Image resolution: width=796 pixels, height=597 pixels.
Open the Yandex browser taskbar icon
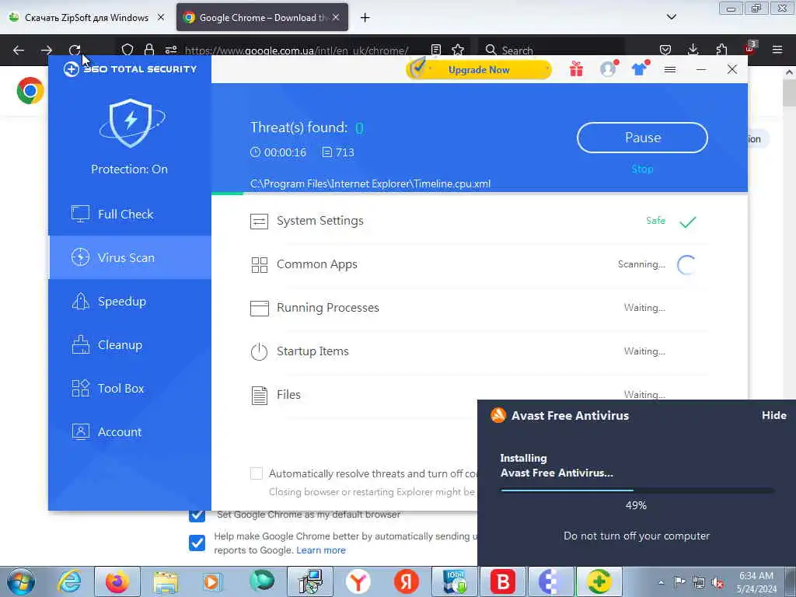358,581
